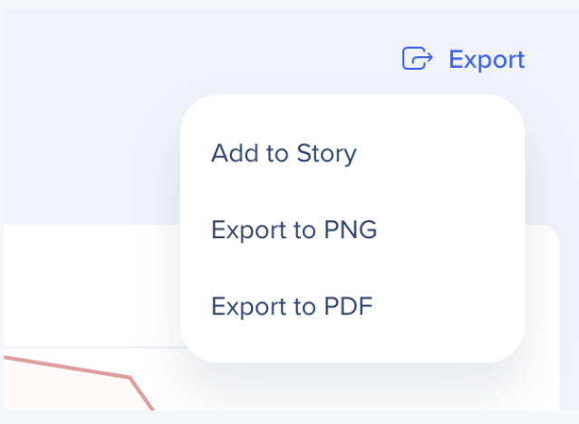
Task: Toggle the export menu with the share icon
Action: click(x=418, y=58)
